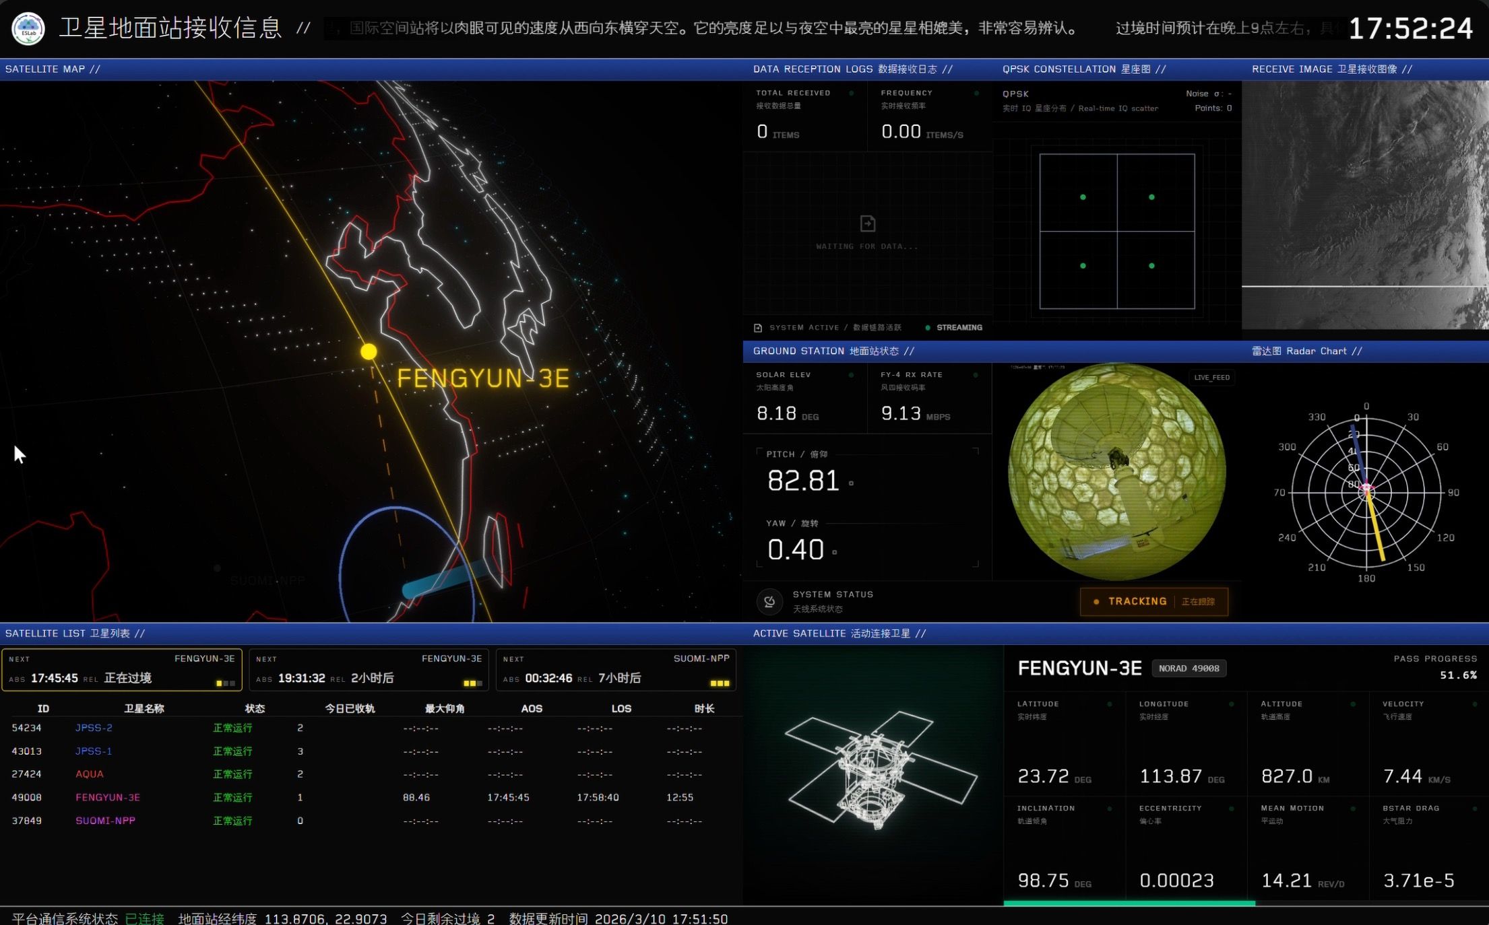Click the FENGYUN-3E name in satellite list
The width and height of the screenshot is (1489, 925).
(x=108, y=797)
